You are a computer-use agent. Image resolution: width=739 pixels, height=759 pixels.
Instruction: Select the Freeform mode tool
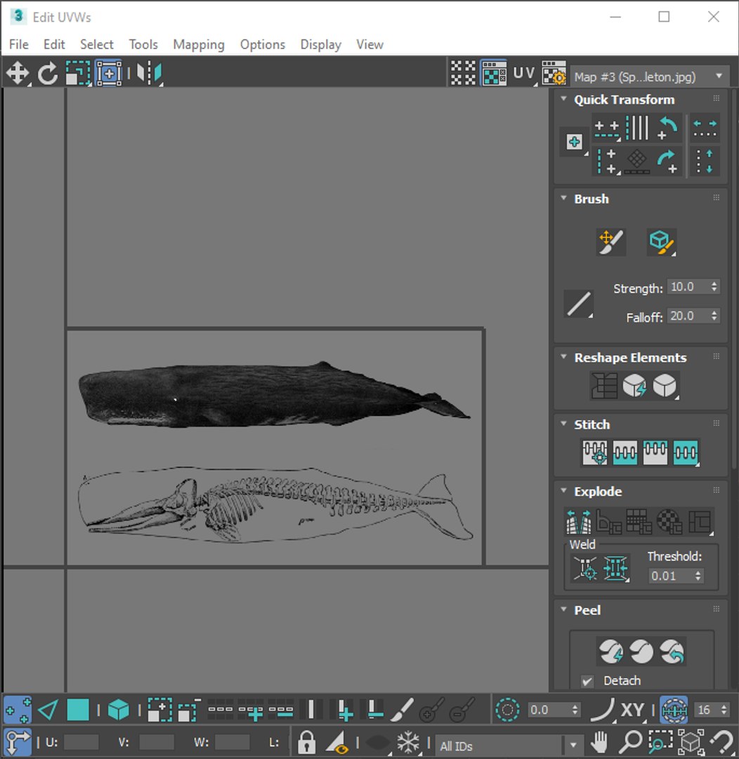(109, 74)
